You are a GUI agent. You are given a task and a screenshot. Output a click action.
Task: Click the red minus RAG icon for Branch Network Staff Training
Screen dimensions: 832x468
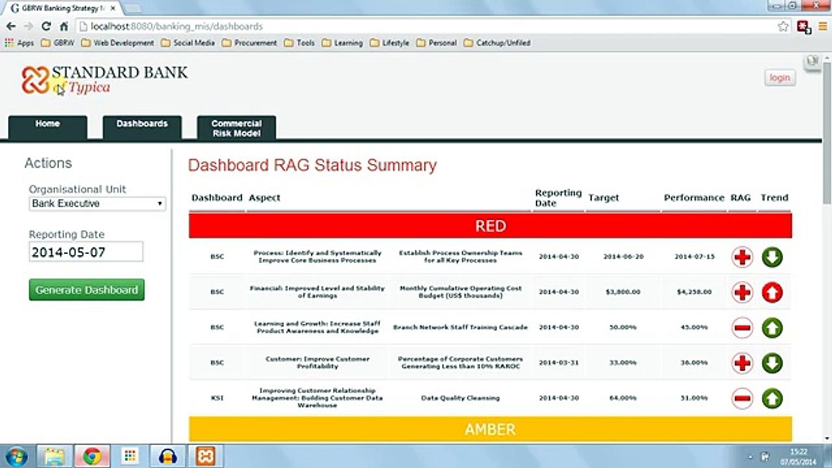click(742, 328)
